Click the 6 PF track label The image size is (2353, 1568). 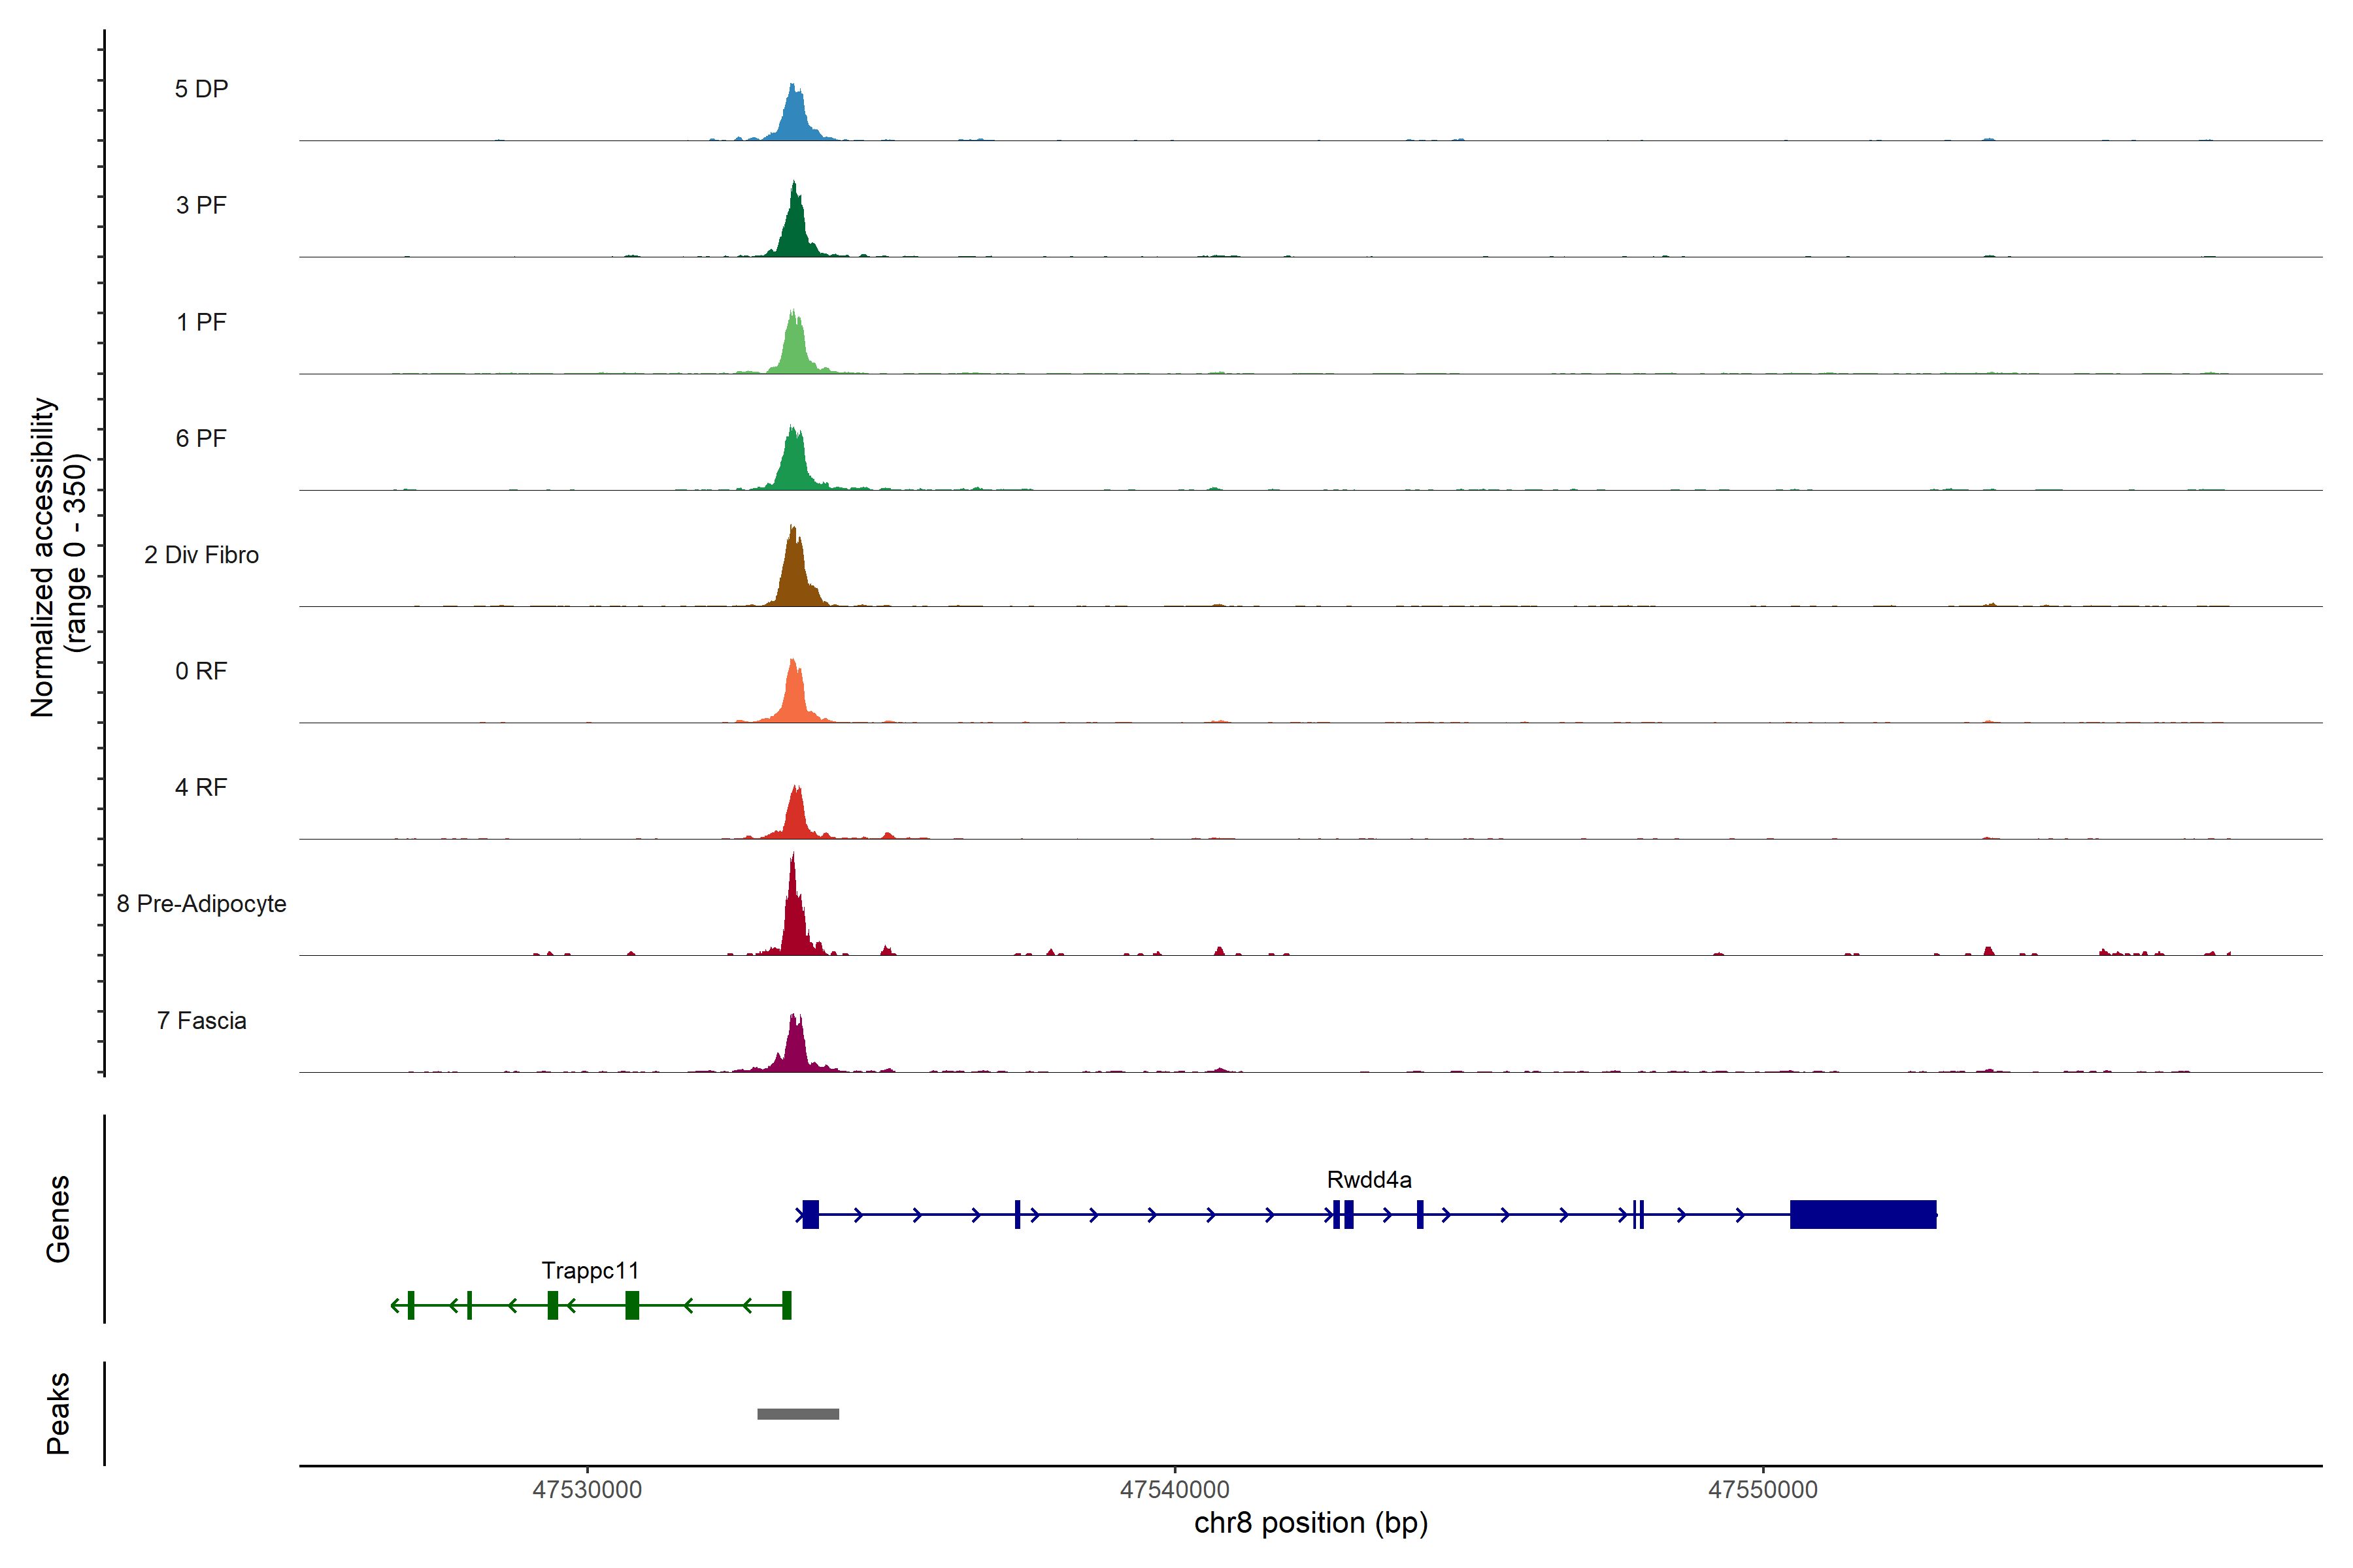(x=201, y=438)
